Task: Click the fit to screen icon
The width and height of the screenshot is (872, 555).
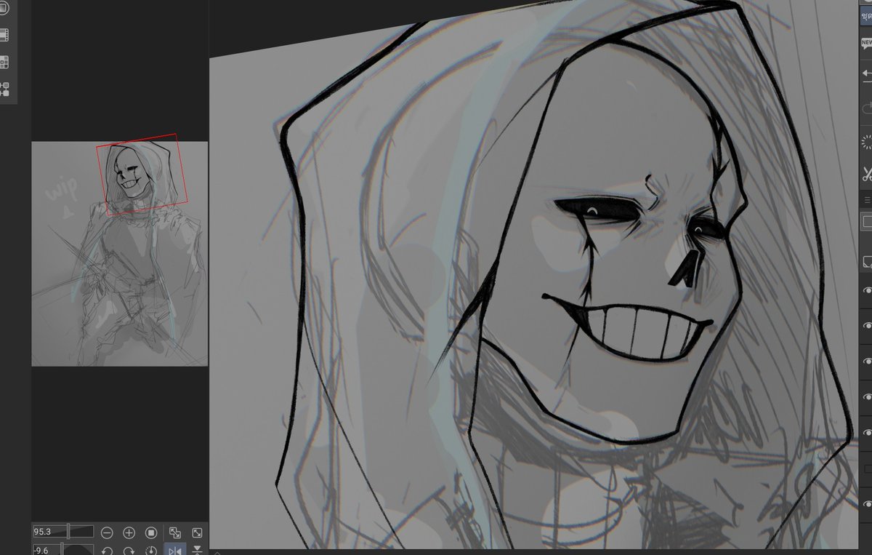Action: 196,532
